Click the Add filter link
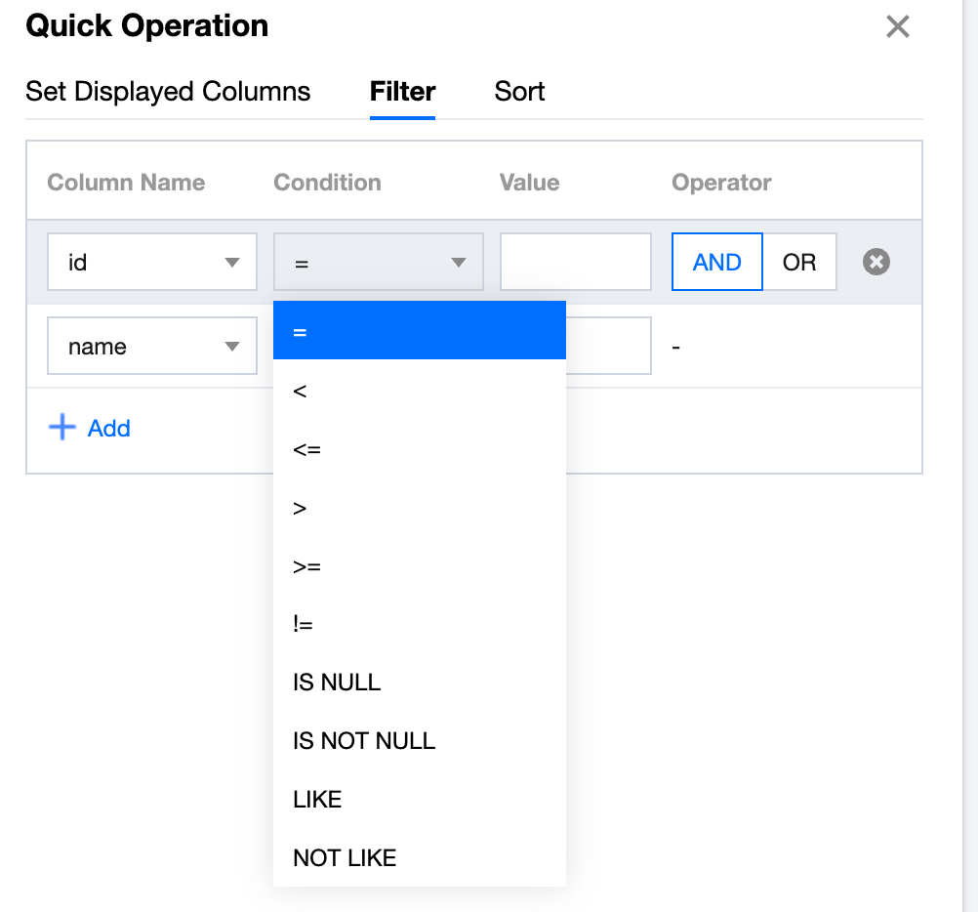Screen dimensions: 978x912 point(108,428)
